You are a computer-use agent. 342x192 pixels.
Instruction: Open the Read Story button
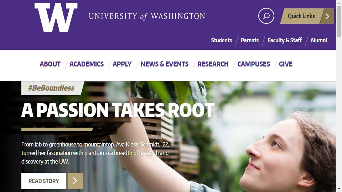pyautogui.click(x=44, y=181)
